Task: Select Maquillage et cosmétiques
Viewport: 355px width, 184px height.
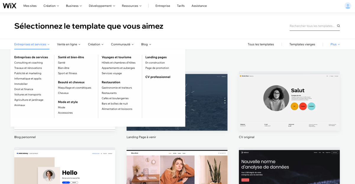Action: [x=75, y=88]
